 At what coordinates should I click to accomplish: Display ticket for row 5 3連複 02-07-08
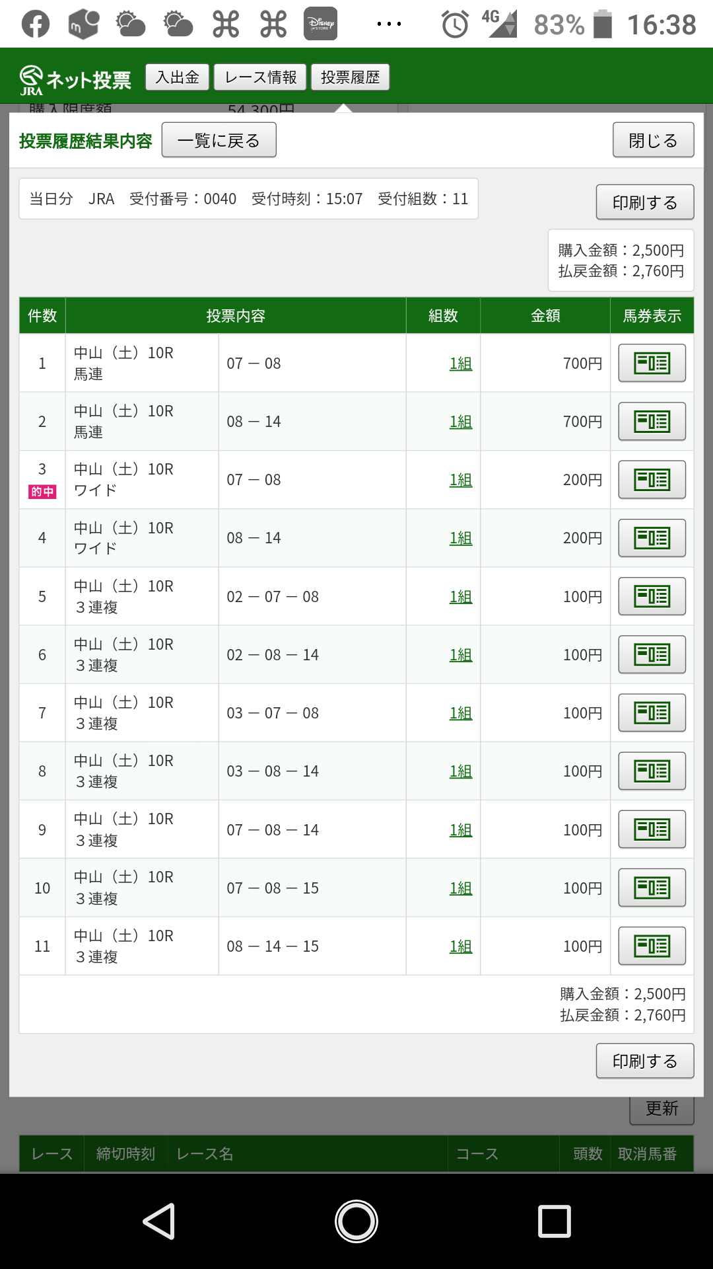652,596
